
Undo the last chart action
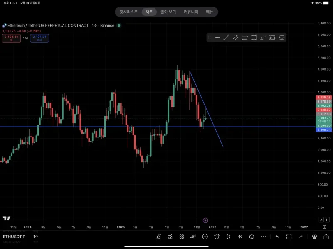point(277,237)
